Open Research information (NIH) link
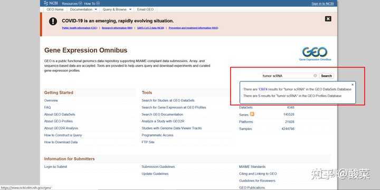This screenshot has width=380, height=190. pyautogui.click(x=117, y=28)
